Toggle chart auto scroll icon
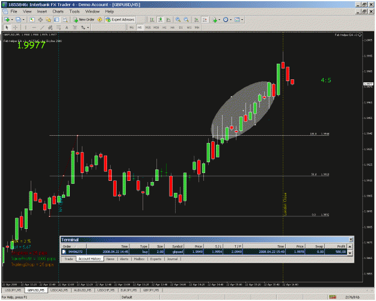 [x=196, y=20]
